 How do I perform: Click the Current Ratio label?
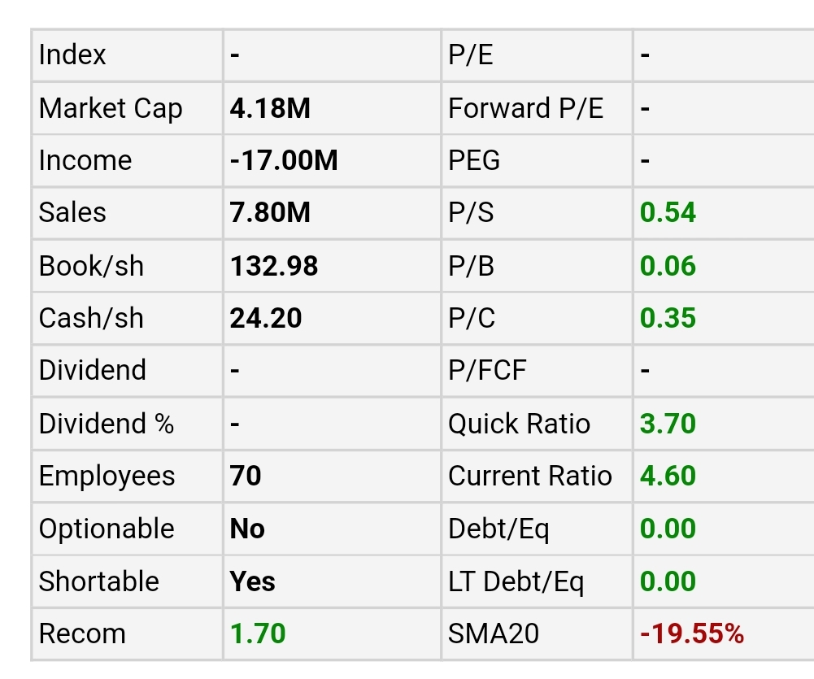click(530, 476)
